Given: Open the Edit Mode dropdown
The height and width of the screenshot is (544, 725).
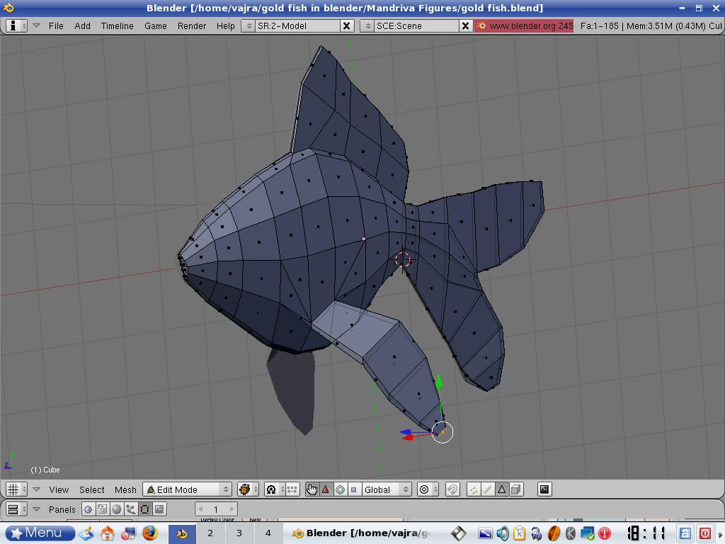Looking at the screenshot, I should (x=188, y=489).
